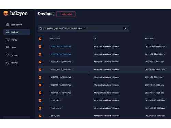This screenshot has height=128, width=171.
Task: Deselect the device registered 2023-02-23 09:27 am
Action: (x=40, y=47)
